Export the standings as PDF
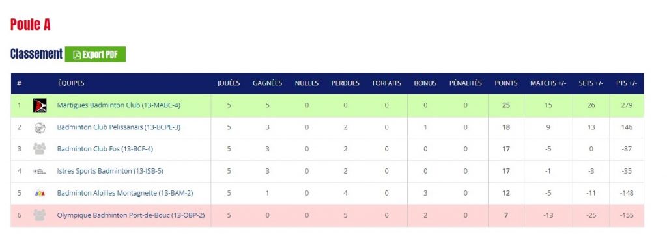Viewport: 667px width, 236px height. tap(95, 55)
